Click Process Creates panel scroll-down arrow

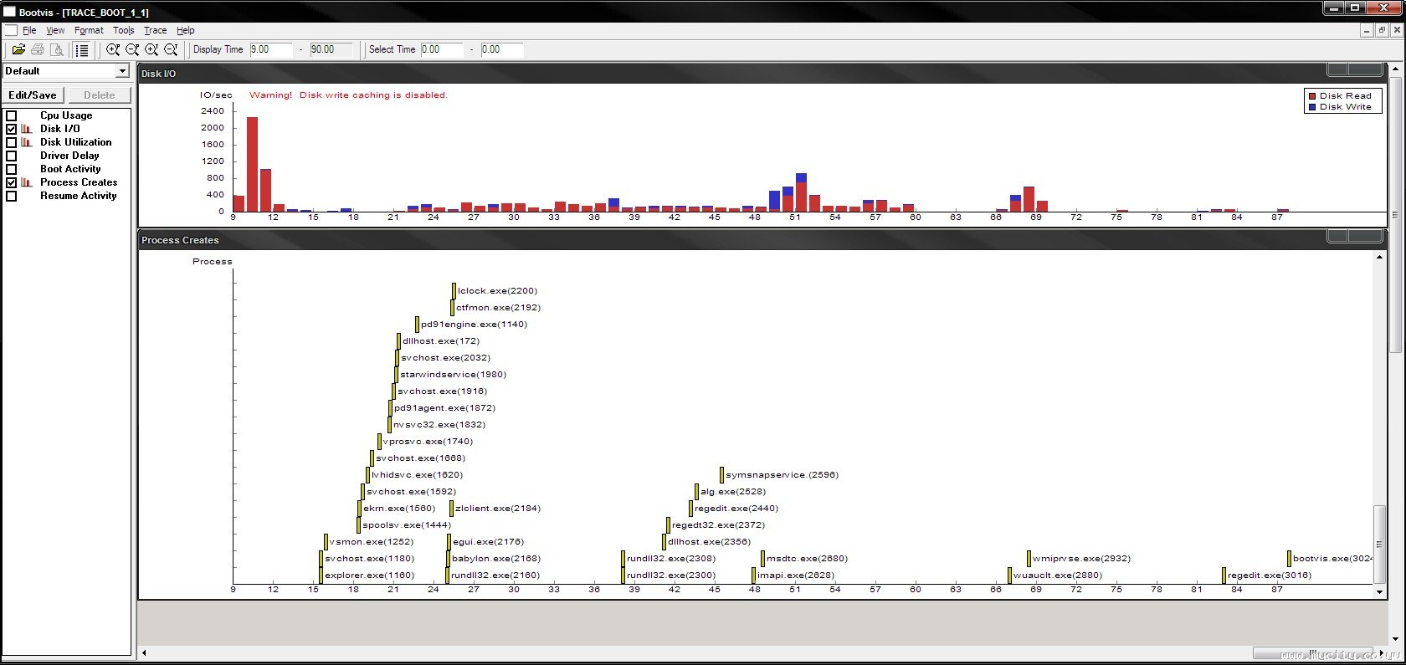(1379, 592)
